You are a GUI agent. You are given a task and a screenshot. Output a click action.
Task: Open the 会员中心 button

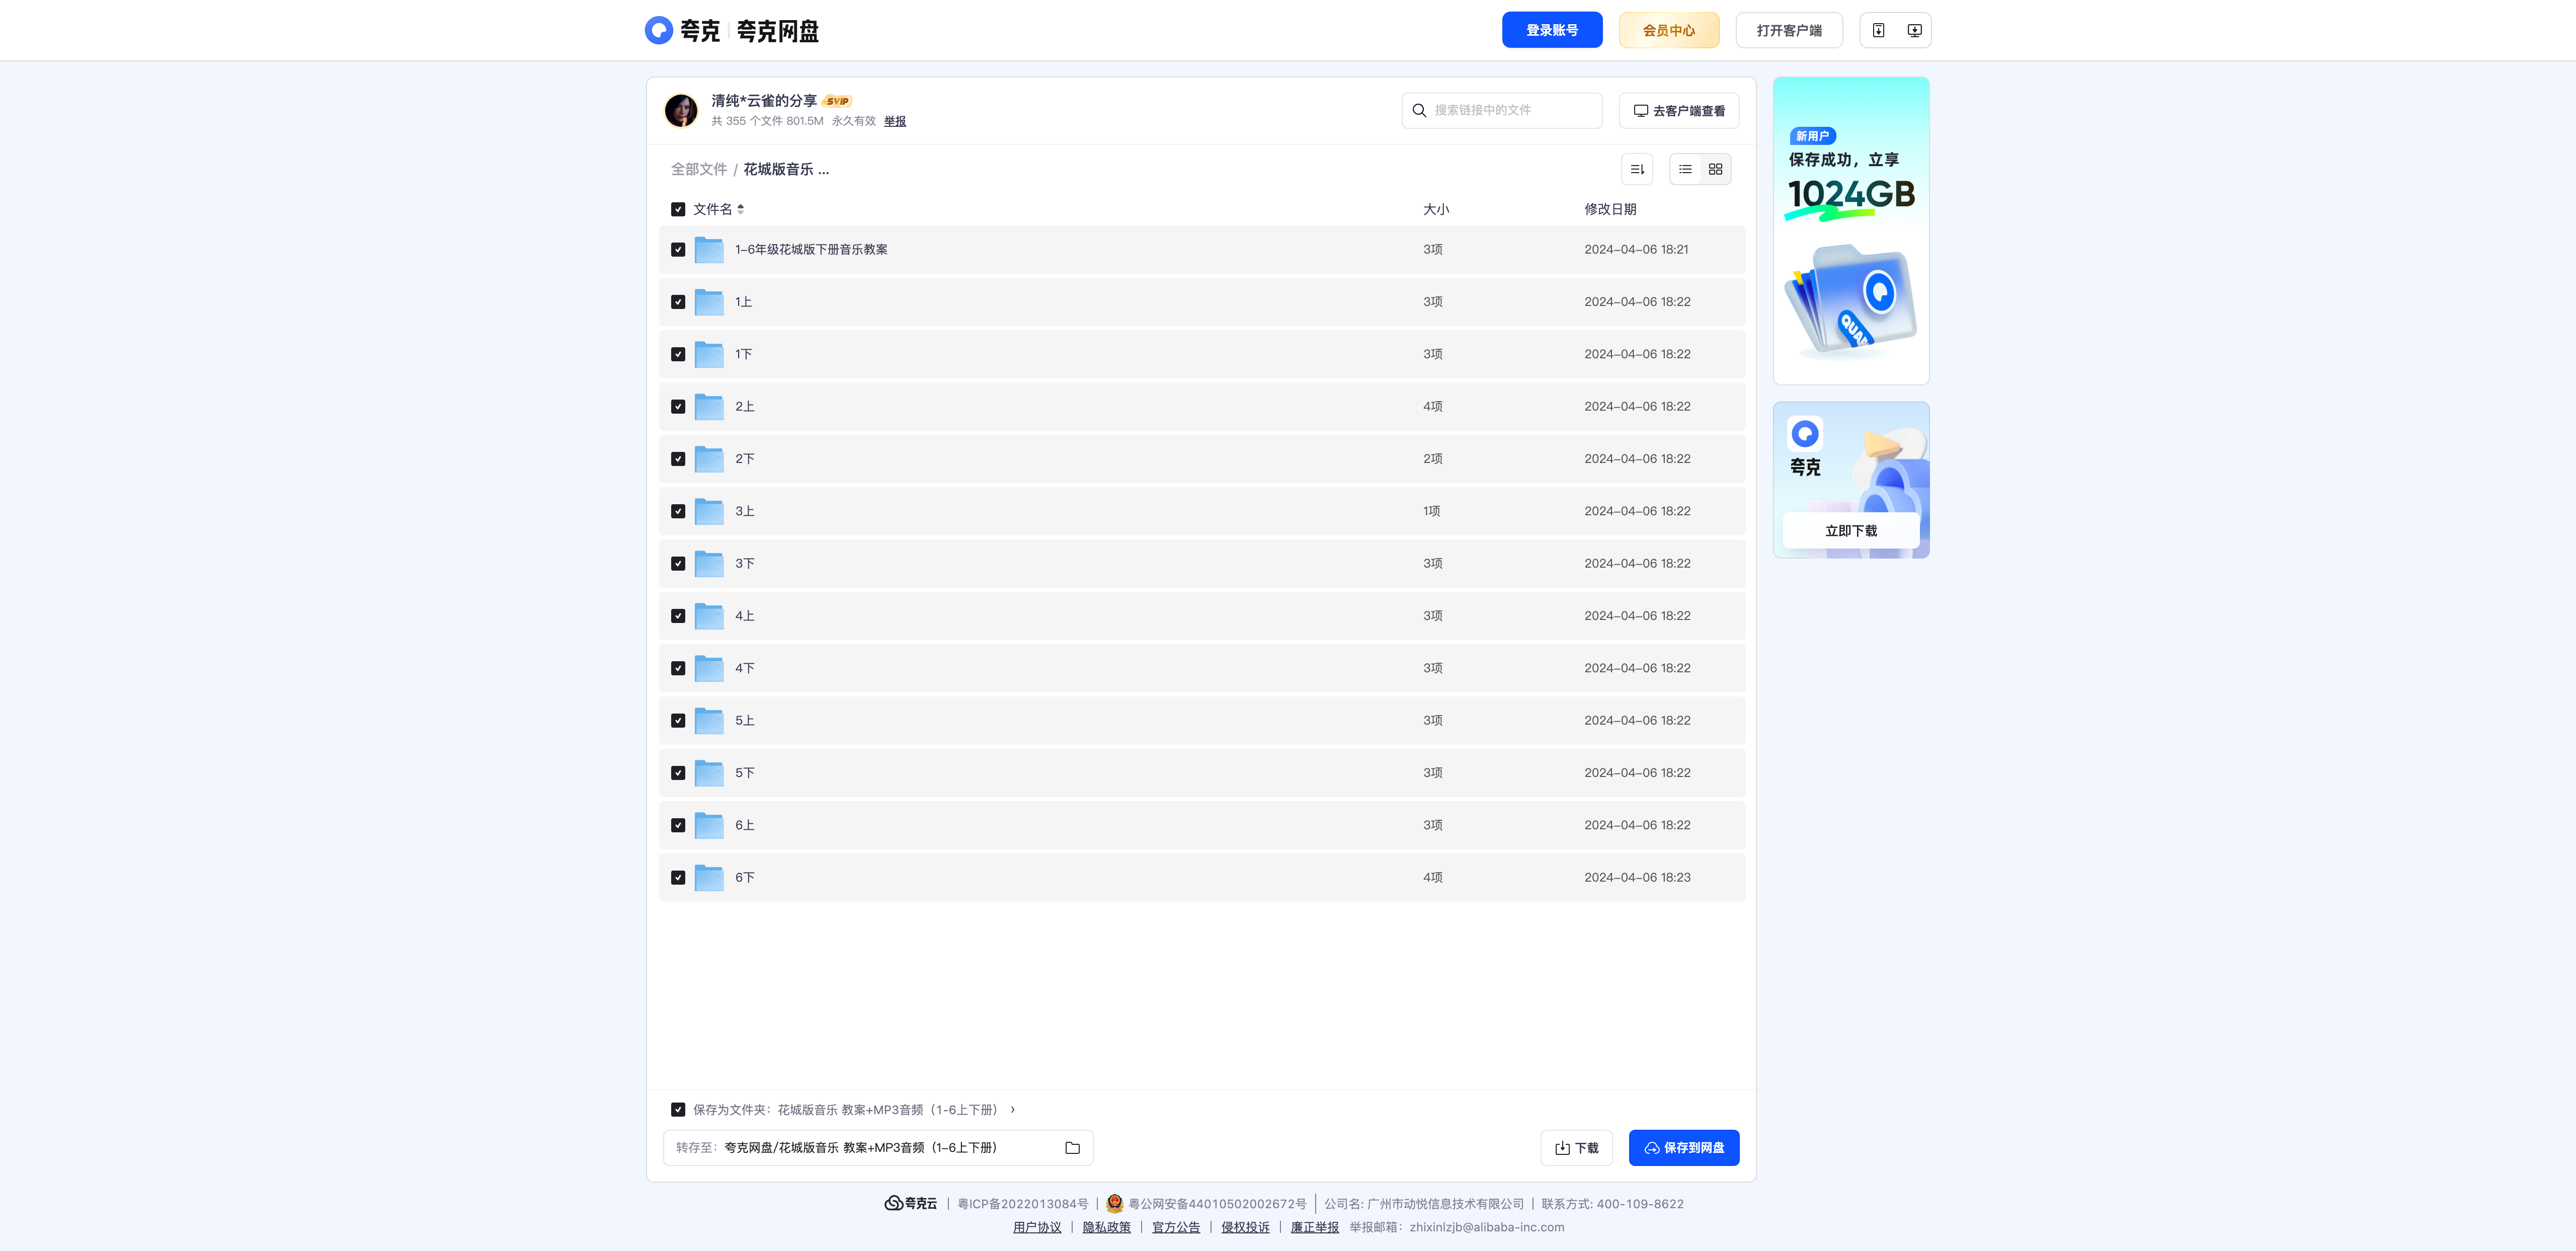(x=1669, y=30)
